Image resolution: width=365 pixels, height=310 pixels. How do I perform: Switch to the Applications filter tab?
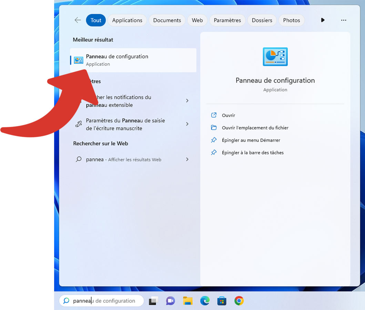click(x=127, y=20)
